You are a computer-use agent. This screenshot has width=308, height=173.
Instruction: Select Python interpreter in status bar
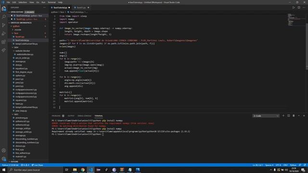[11, 165]
